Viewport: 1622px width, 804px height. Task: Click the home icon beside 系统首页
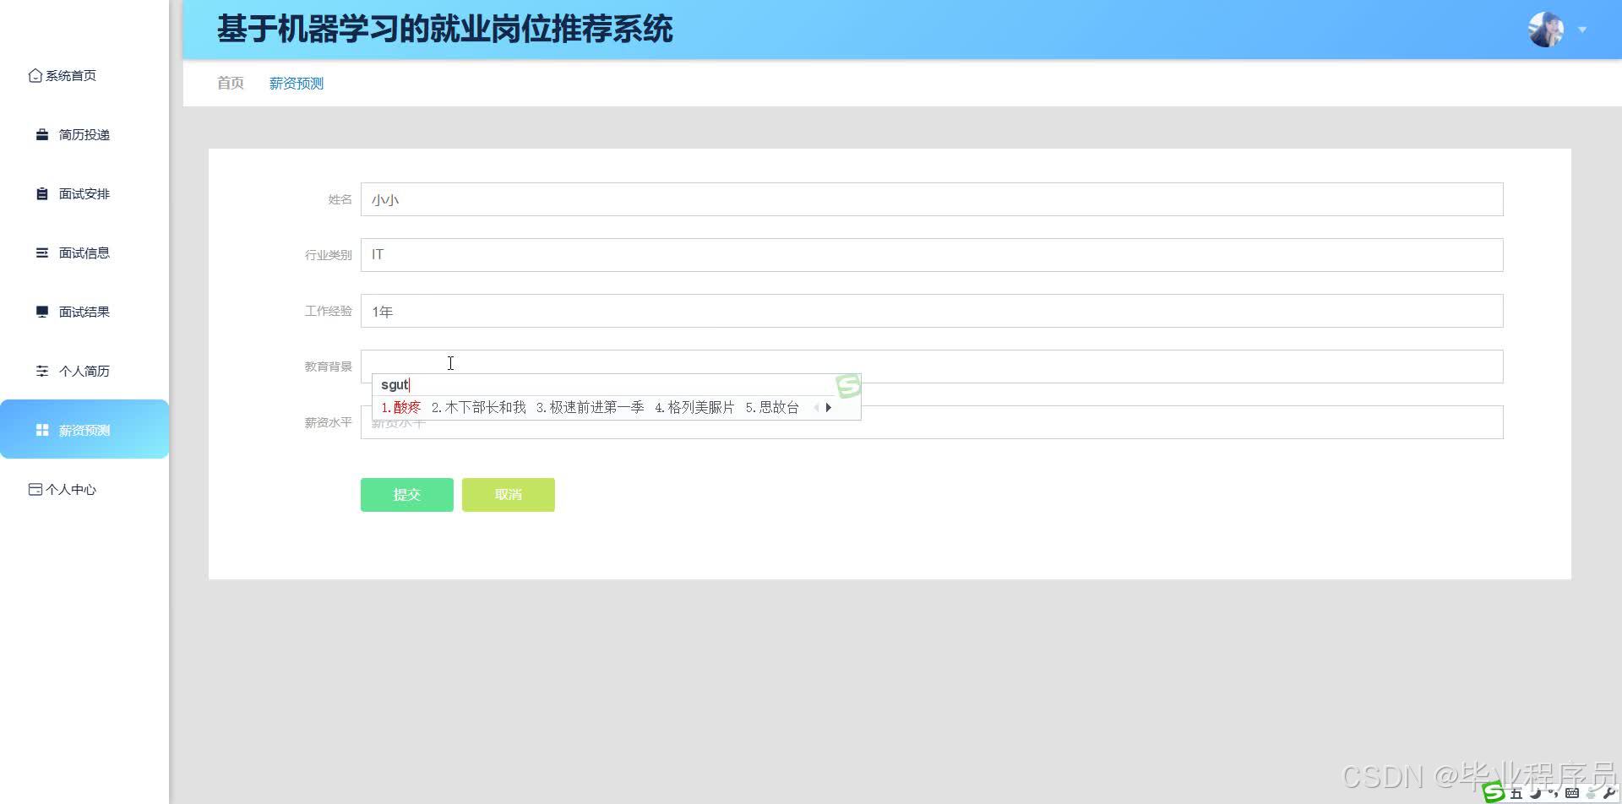pyautogui.click(x=35, y=76)
